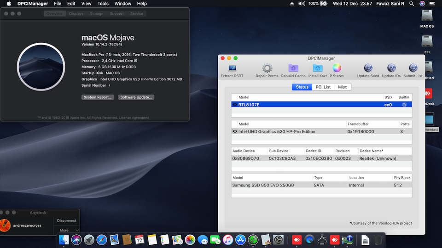Toggle the Builtin checkbox for RTL8107E
Viewport: 442px width, 248px height.
coord(404,105)
